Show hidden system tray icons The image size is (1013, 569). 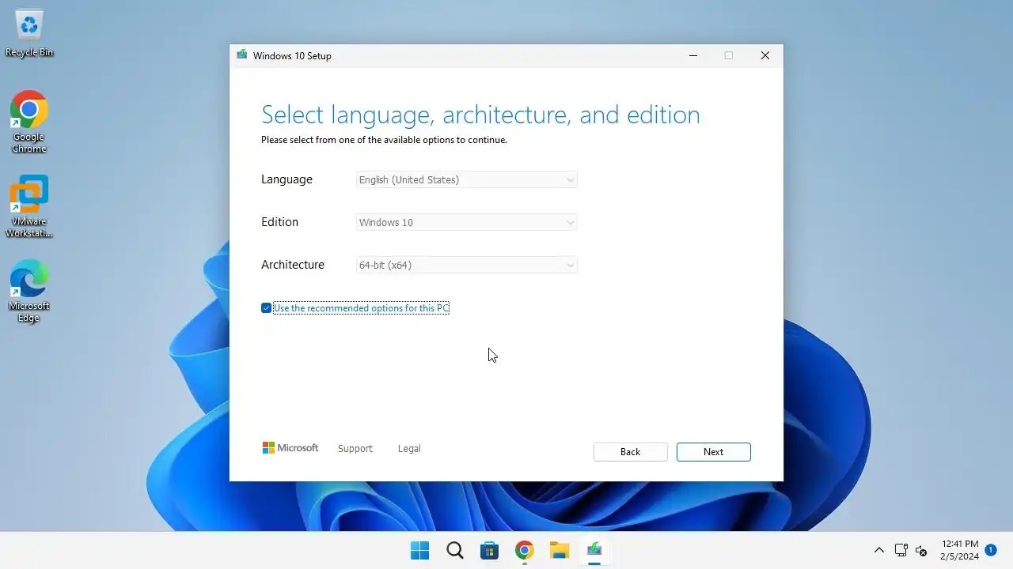[x=878, y=550]
